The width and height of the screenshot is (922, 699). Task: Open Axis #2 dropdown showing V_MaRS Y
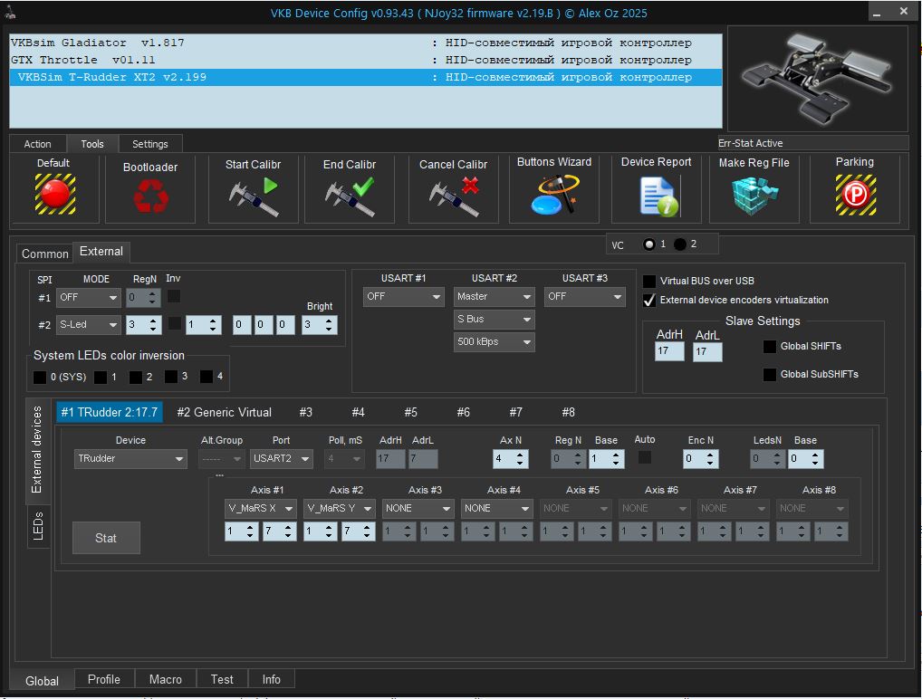pos(340,509)
